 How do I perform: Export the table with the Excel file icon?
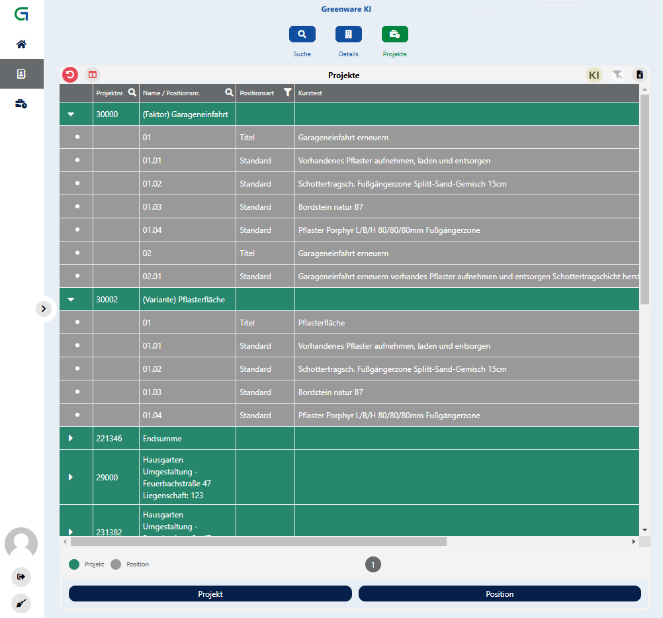pyautogui.click(x=640, y=75)
